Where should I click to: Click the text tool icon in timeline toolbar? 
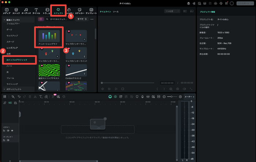tap(41, 96)
